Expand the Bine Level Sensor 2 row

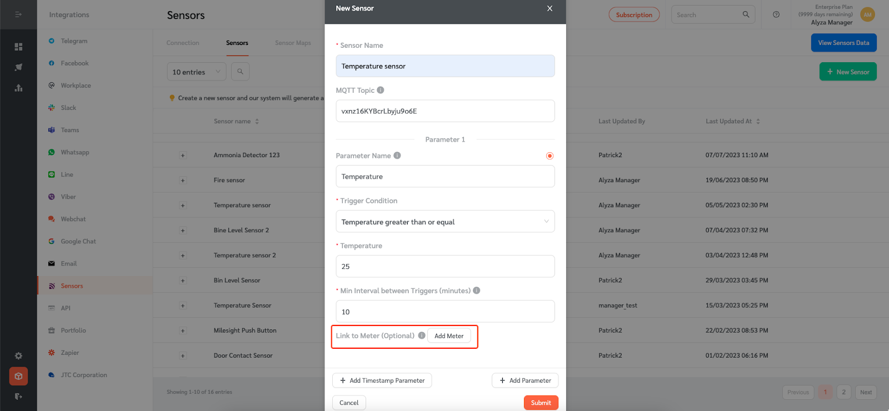click(182, 230)
